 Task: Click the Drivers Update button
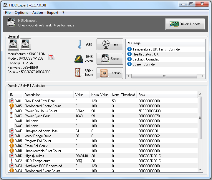[x=185, y=24]
